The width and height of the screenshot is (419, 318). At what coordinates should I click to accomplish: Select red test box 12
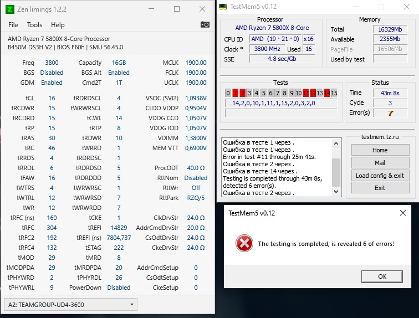pyautogui.click(x=313, y=93)
